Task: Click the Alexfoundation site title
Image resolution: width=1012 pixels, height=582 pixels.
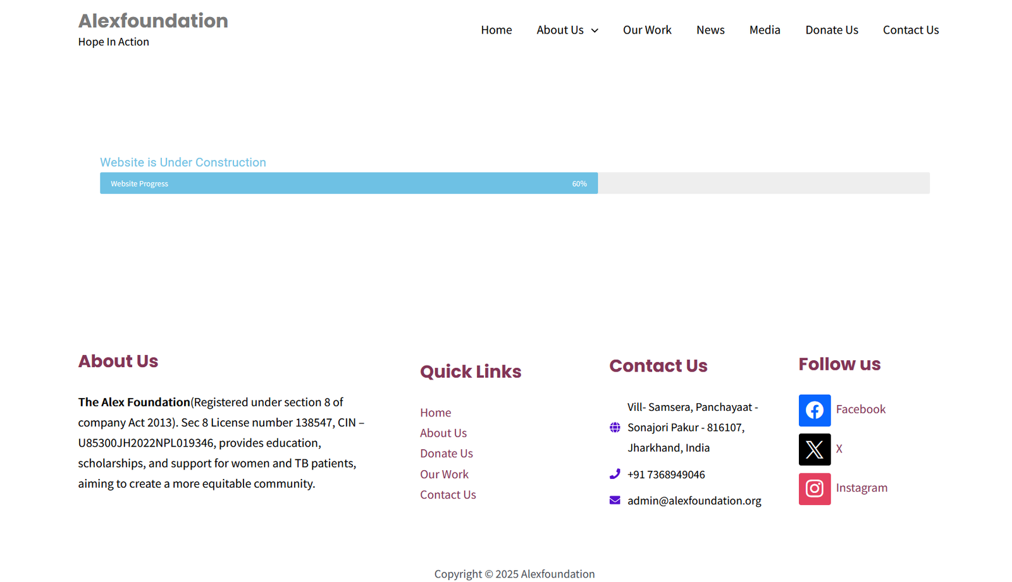Action: (x=152, y=20)
